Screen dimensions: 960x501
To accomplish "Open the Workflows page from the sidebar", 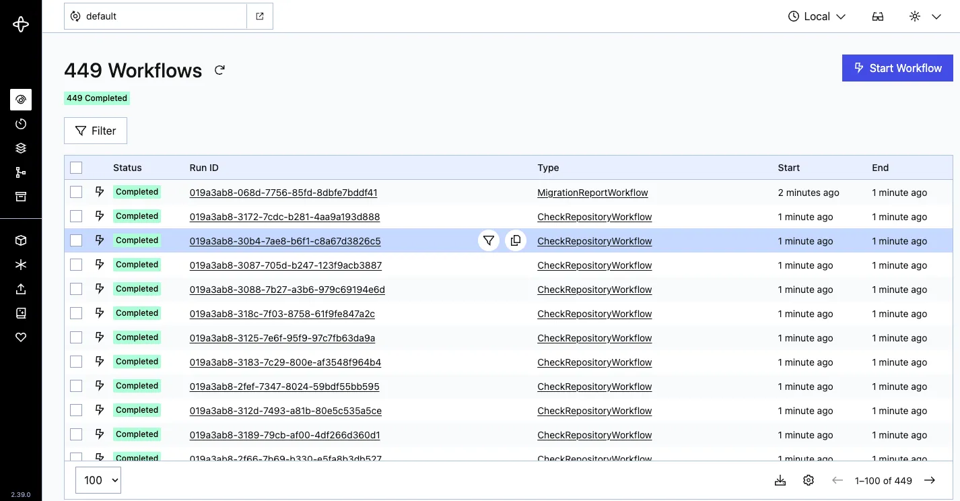I will pyautogui.click(x=21, y=100).
